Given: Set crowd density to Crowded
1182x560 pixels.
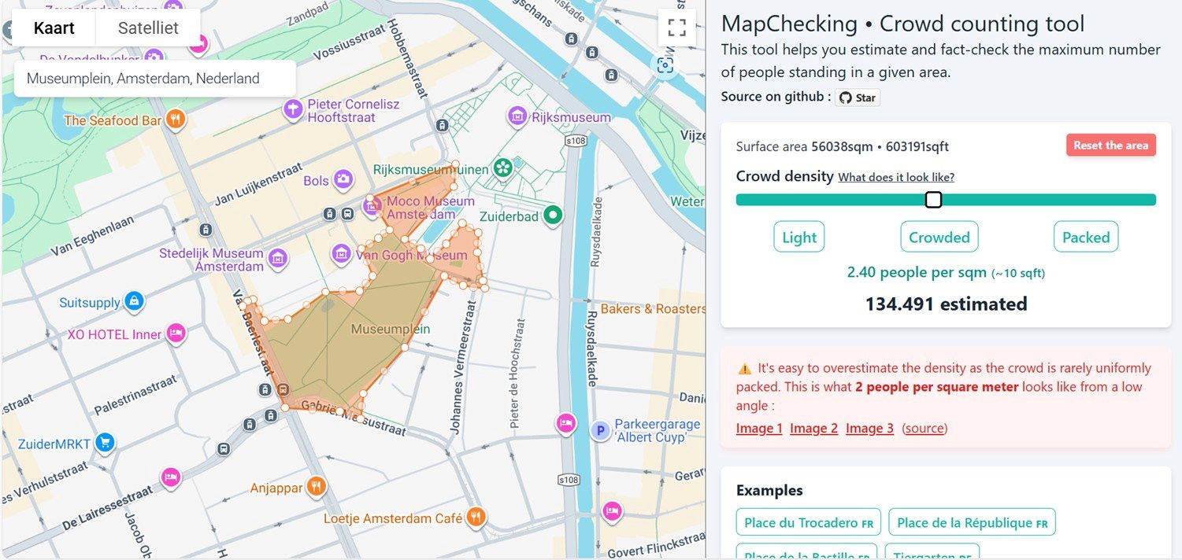Looking at the screenshot, I should (x=939, y=237).
